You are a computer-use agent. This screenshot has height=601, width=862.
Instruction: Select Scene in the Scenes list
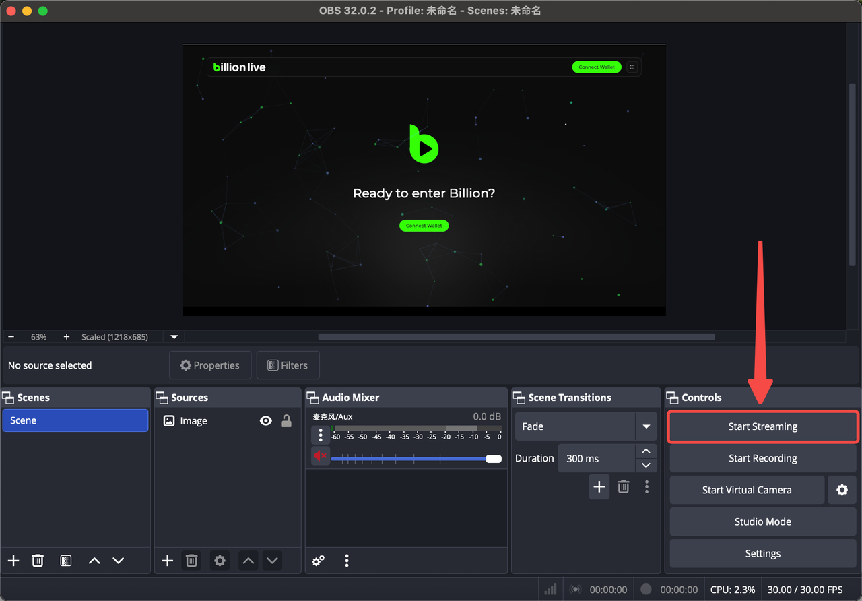click(x=75, y=420)
